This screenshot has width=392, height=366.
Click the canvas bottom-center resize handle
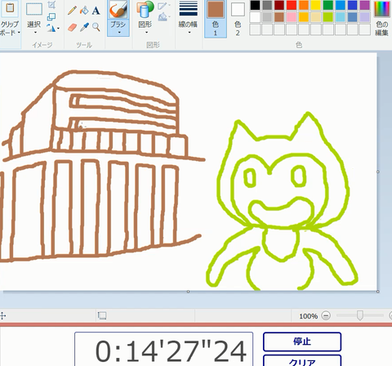point(188,292)
